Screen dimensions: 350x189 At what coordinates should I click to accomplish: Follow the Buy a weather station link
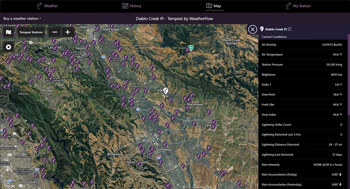(x=22, y=18)
